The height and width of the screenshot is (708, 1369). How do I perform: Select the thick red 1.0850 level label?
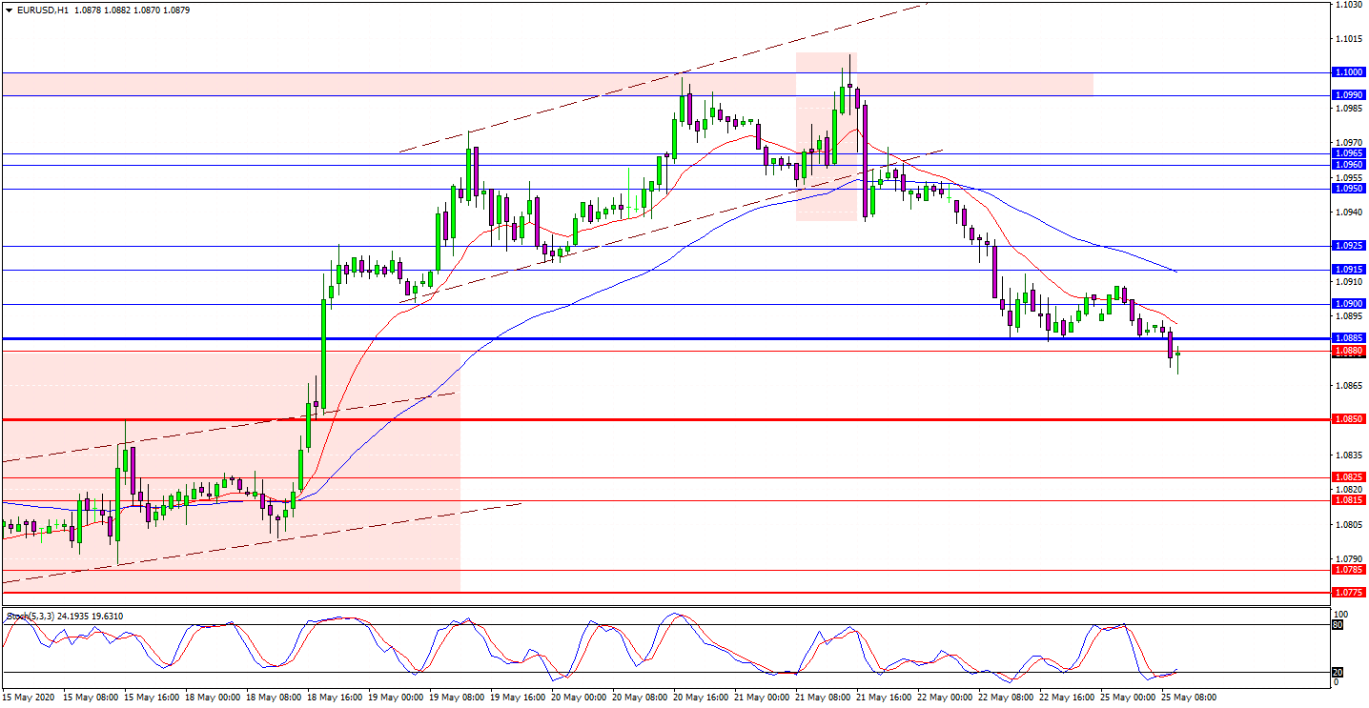click(x=1348, y=419)
